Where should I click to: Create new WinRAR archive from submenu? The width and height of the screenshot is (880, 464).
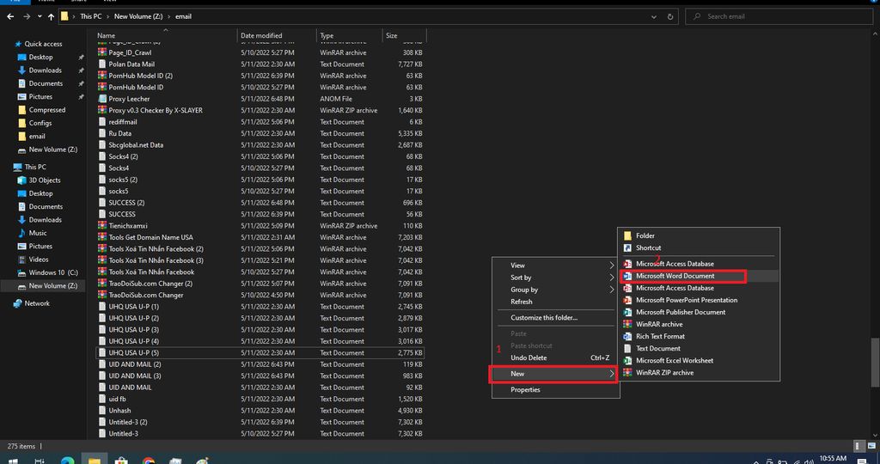pos(699,324)
